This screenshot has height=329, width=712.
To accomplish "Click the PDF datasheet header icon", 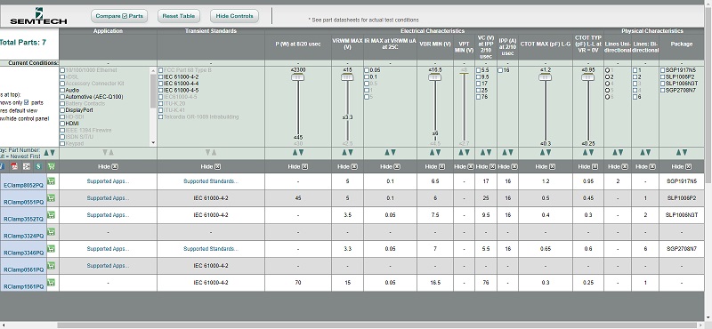I will point(14,166).
